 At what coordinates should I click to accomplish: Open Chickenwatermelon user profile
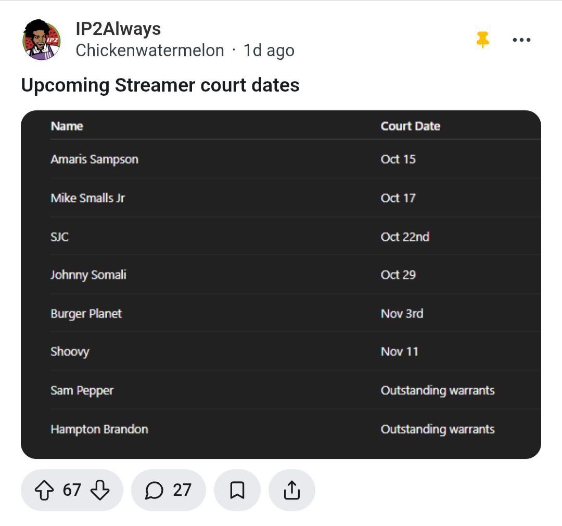(150, 50)
